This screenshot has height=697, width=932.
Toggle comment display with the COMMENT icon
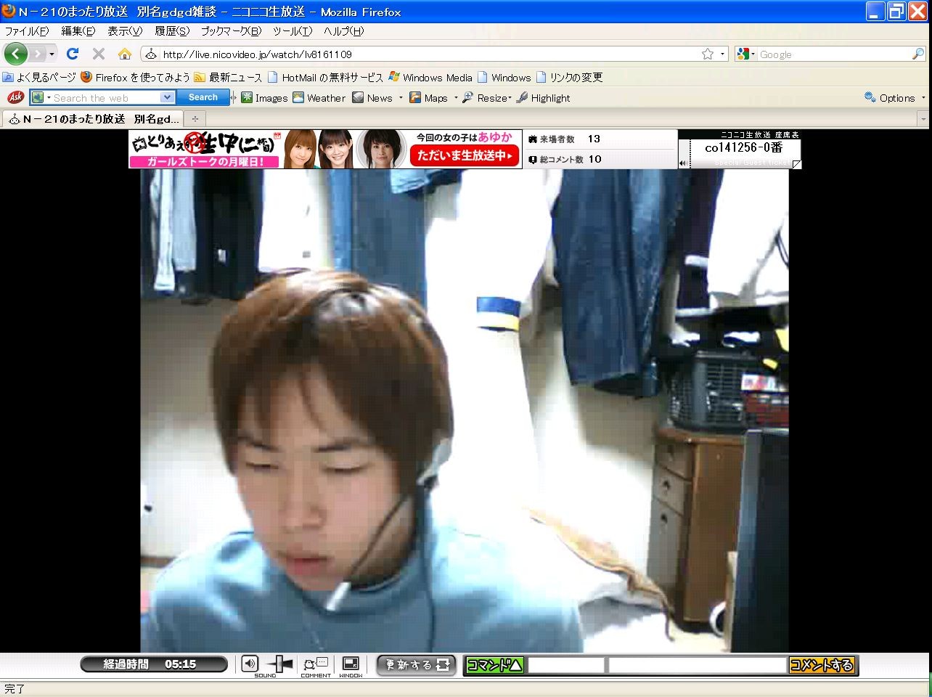coord(316,664)
